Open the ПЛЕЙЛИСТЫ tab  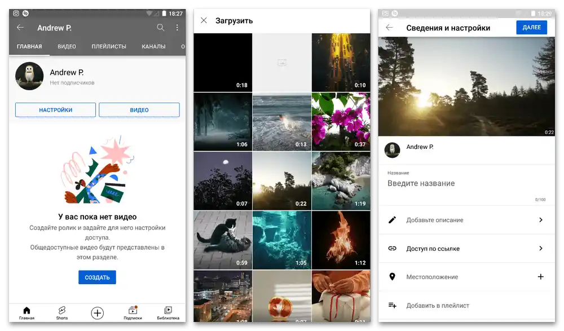point(109,46)
